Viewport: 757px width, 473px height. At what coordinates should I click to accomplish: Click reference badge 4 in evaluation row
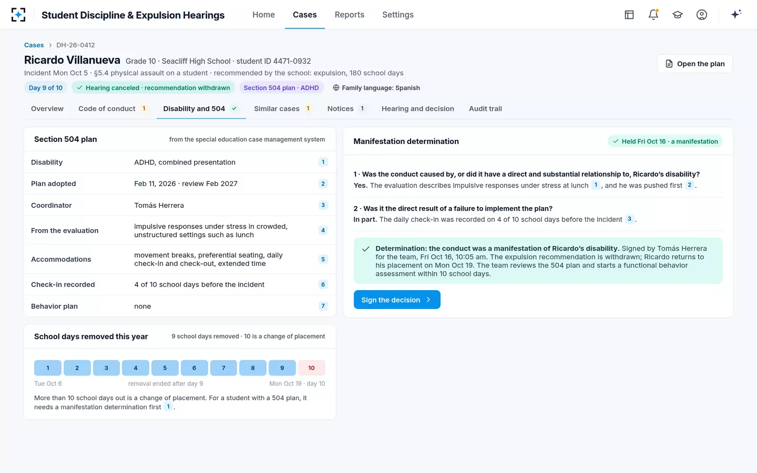(323, 230)
